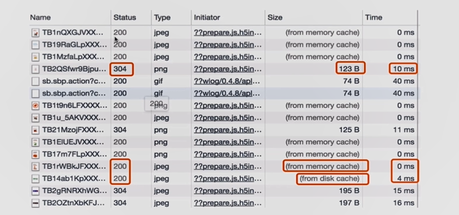Sort by the Name column header

40,17
